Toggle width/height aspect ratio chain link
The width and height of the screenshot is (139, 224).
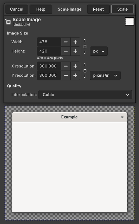point(85,46)
